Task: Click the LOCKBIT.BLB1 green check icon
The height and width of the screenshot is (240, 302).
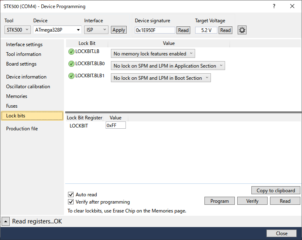Action: [71, 76]
